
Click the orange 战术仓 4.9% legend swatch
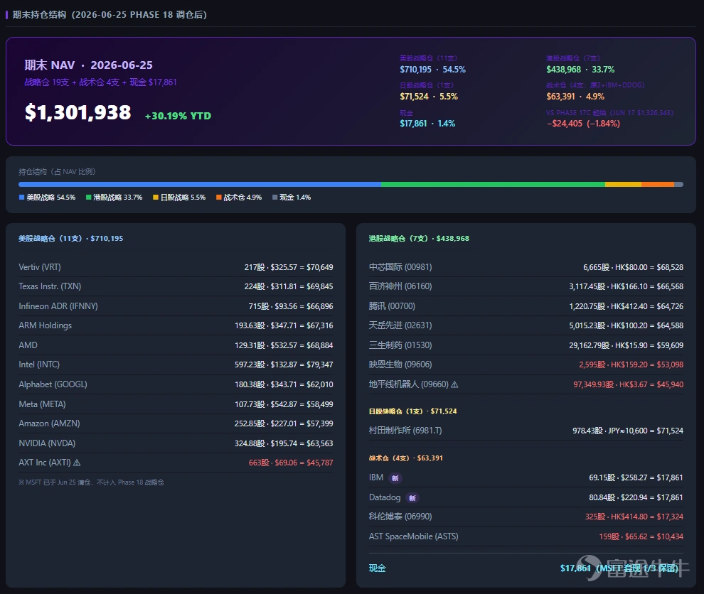(x=218, y=198)
